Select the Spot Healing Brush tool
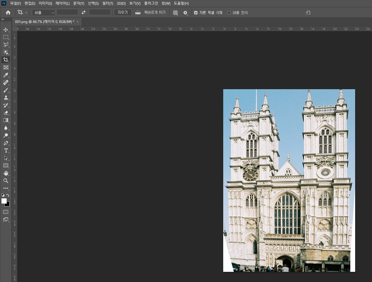 6,83
